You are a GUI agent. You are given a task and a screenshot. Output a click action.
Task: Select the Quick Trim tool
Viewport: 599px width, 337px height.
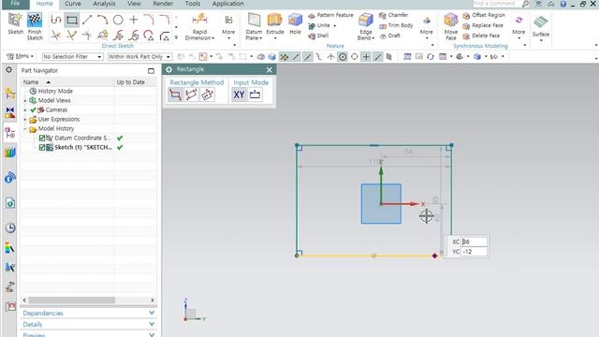pos(56,36)
